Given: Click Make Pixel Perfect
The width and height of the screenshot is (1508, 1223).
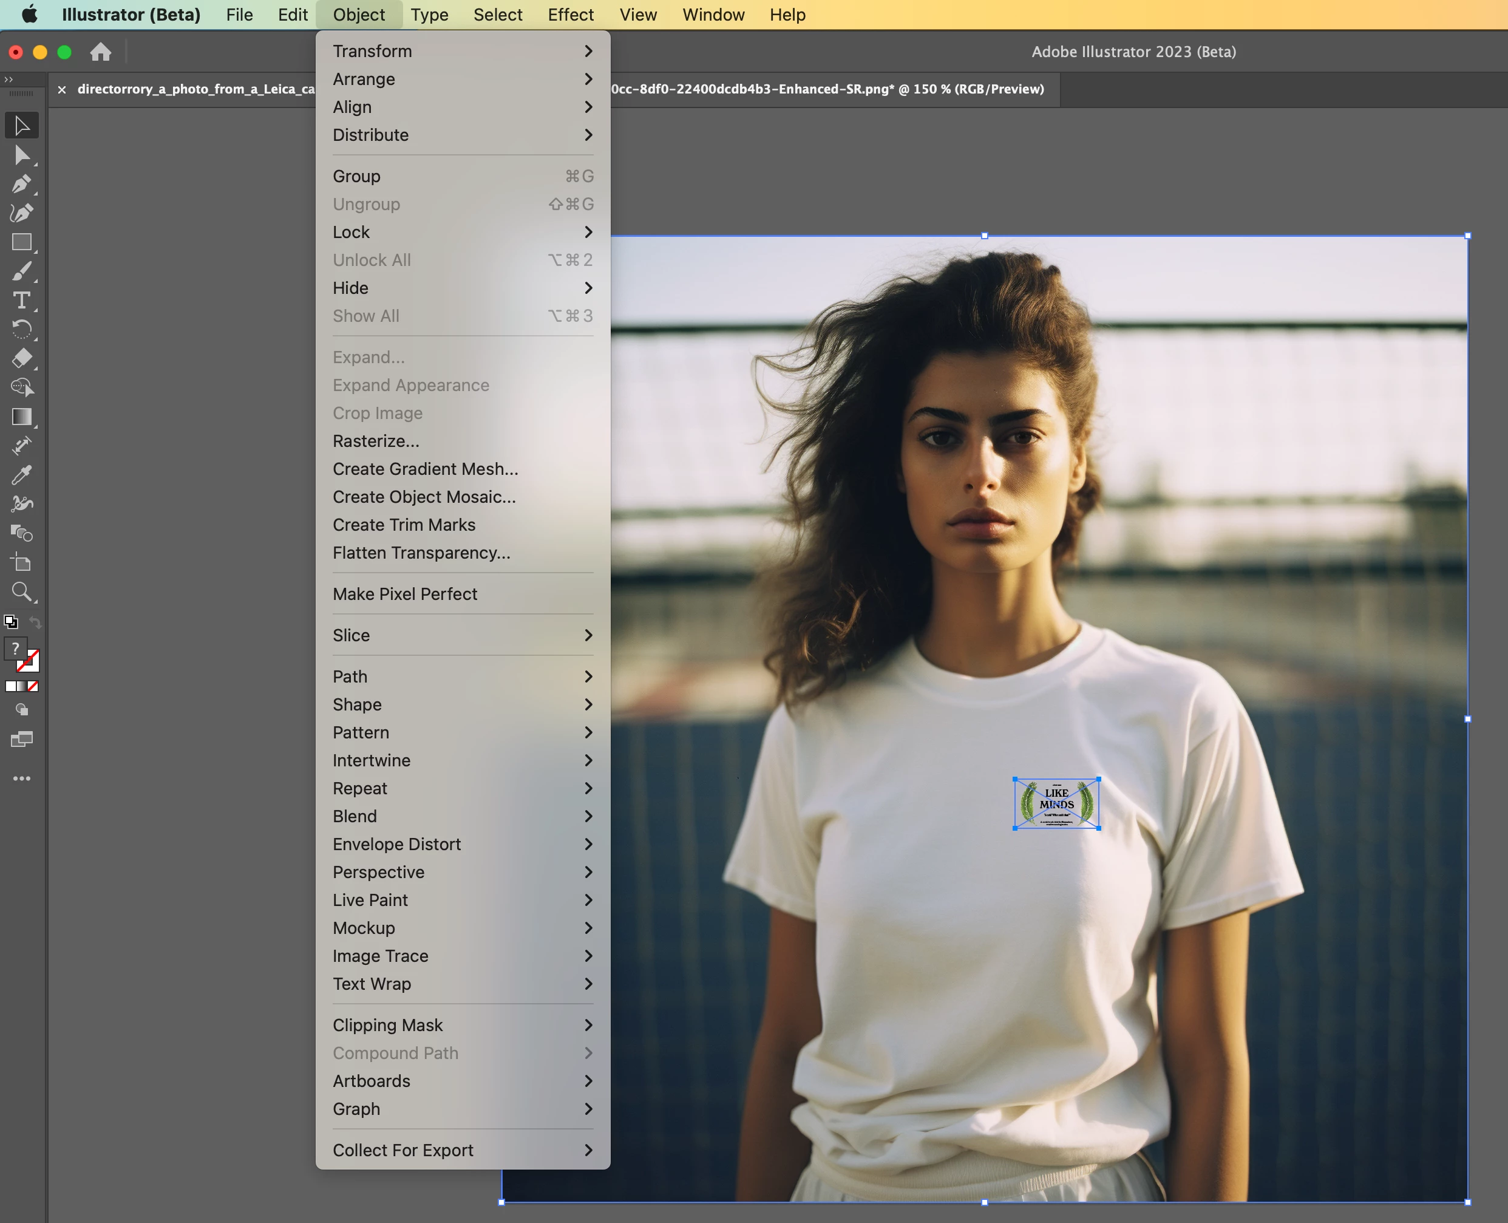Looking at the screenshot, I should [x=404, y=594].
